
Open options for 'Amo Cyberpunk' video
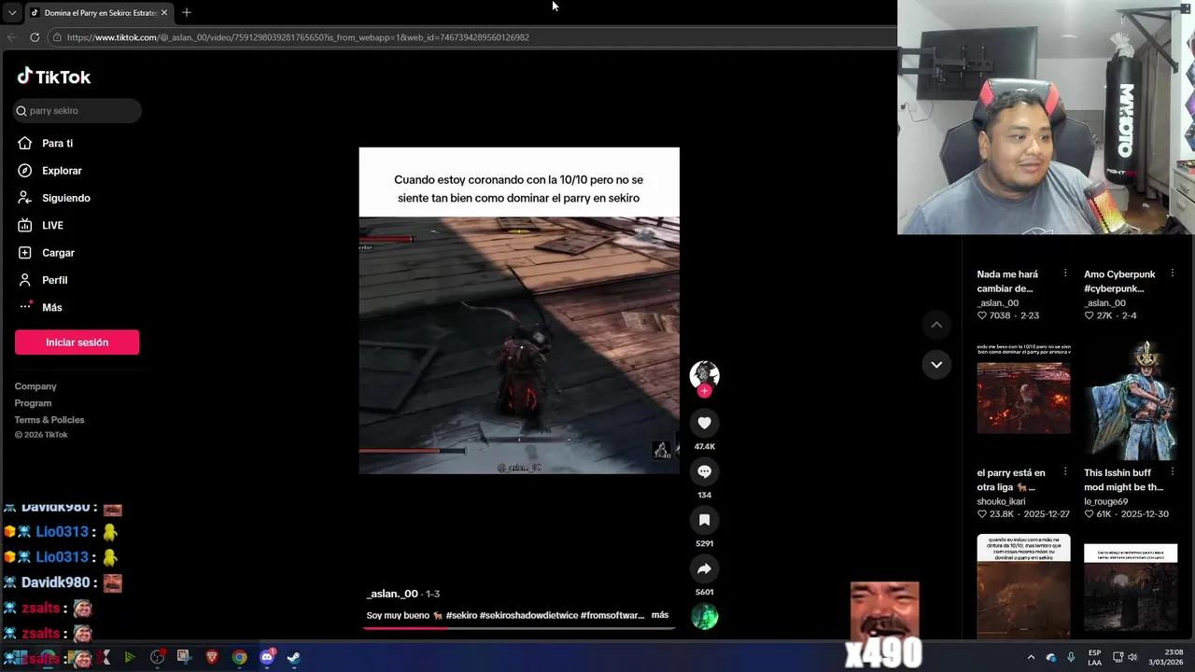point(1173,274)
